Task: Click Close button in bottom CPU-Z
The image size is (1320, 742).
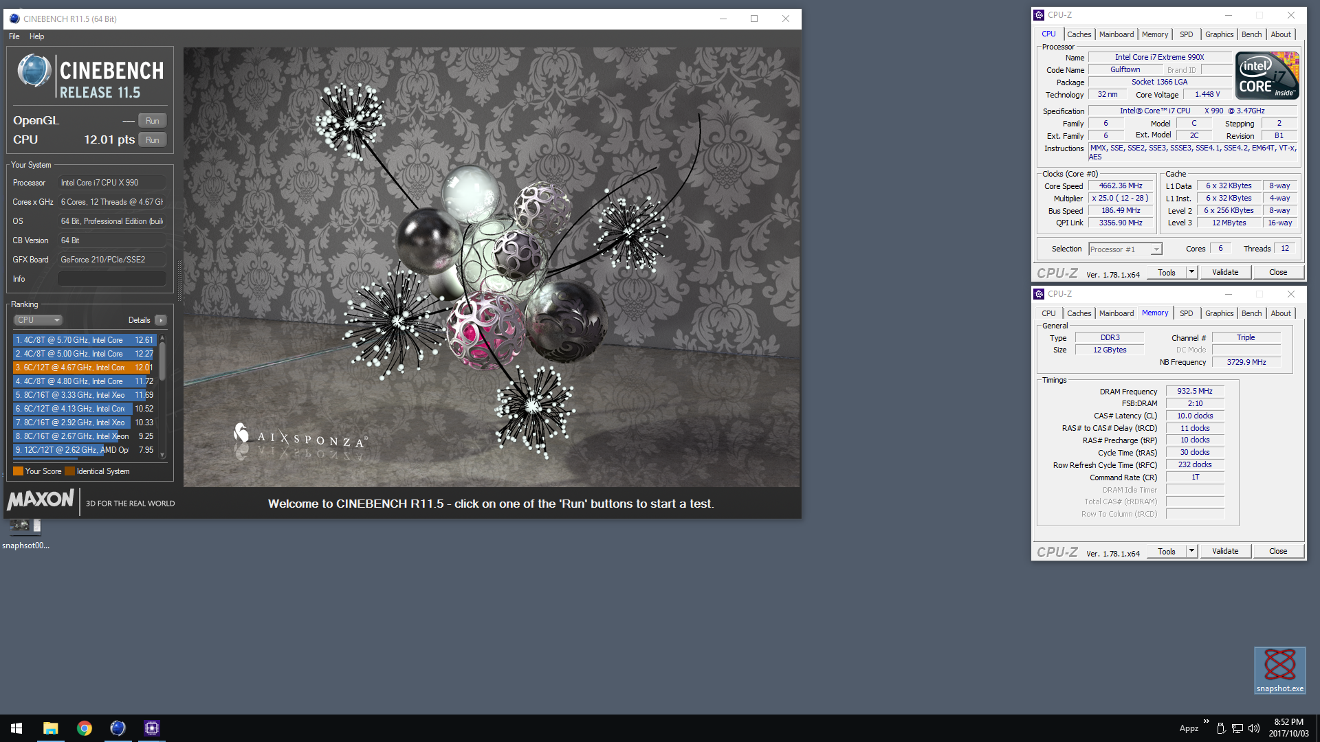Action: (1278, 552)
